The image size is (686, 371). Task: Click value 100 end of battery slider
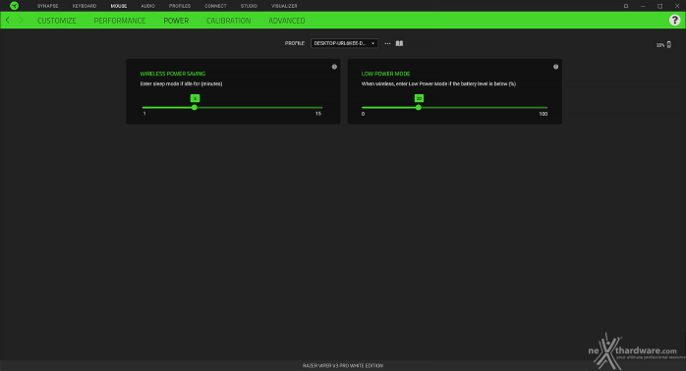pyautogui.click(x=543, y=114)
